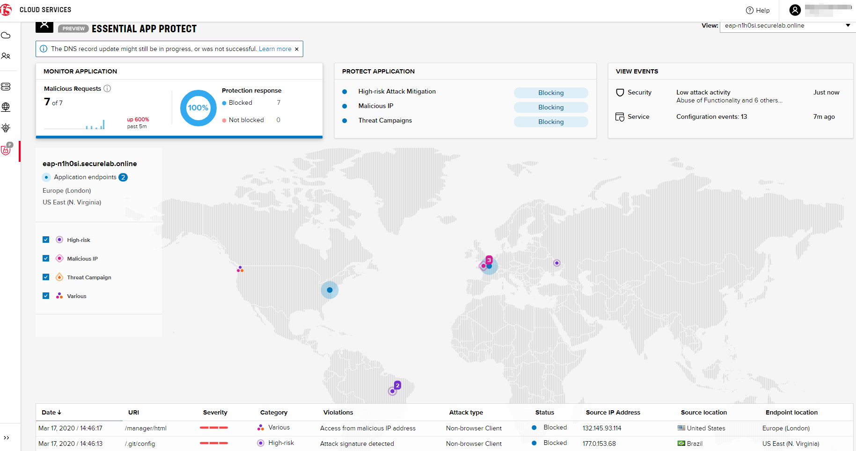
Task: Click the PREVIEW badge
Action: pyautogui.click(x=73, y=29)
